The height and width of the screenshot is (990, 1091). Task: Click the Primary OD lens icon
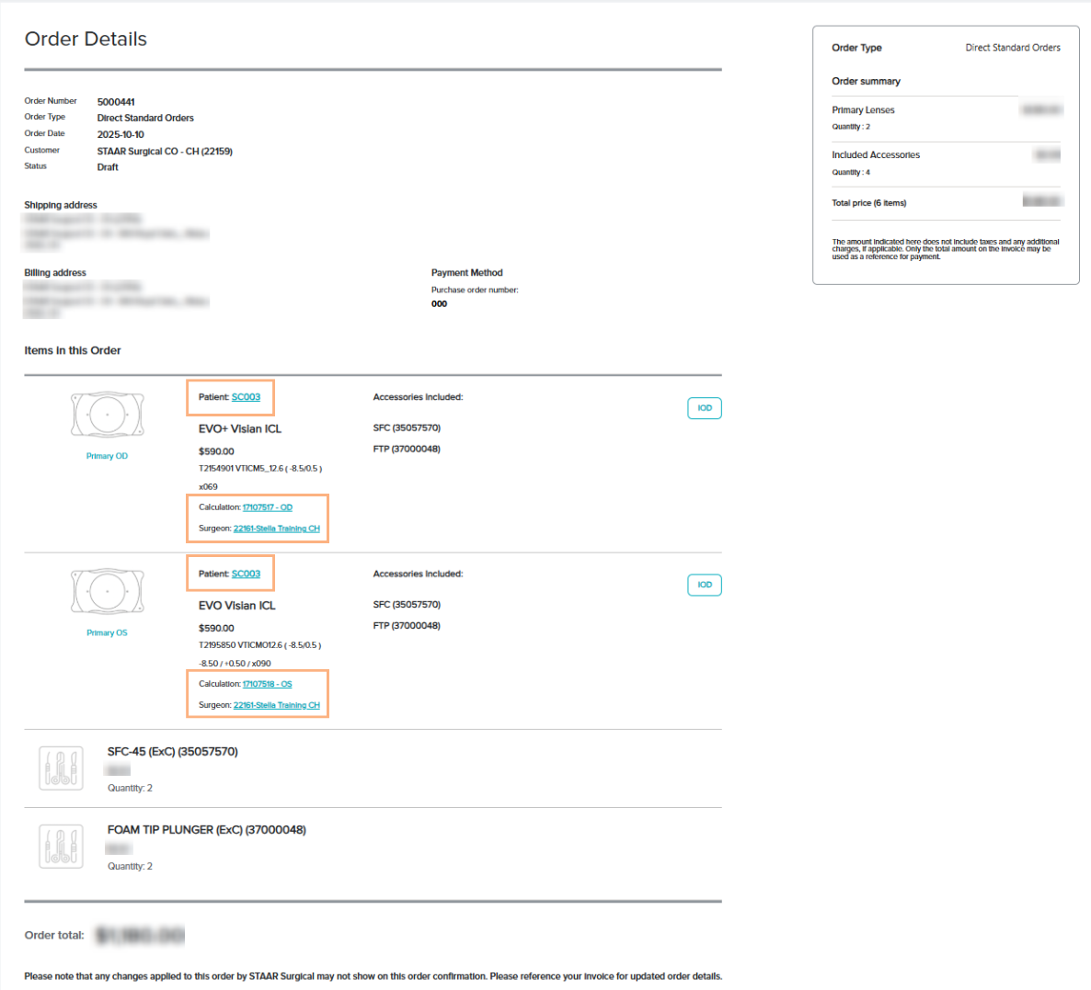point(108,415)
